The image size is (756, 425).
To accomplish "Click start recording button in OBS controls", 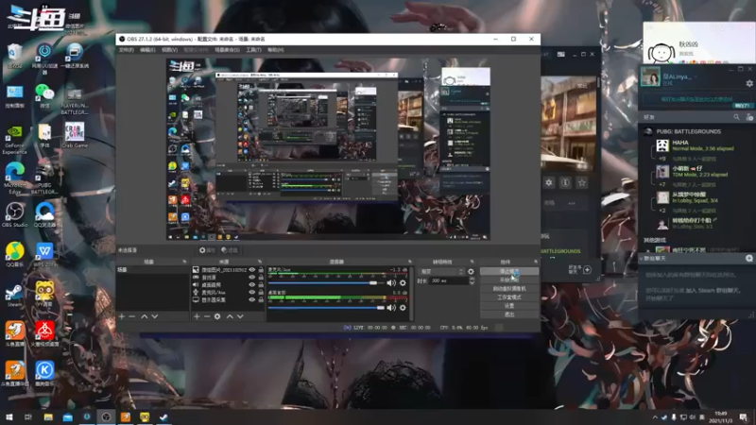I will [x=509, y=280].
